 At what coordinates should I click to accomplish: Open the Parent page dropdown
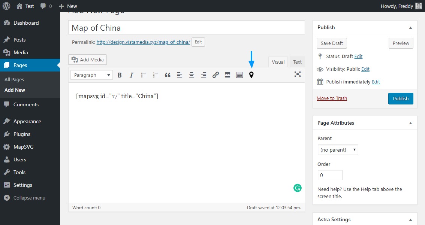pyautogui.click(x=338, y=150)
